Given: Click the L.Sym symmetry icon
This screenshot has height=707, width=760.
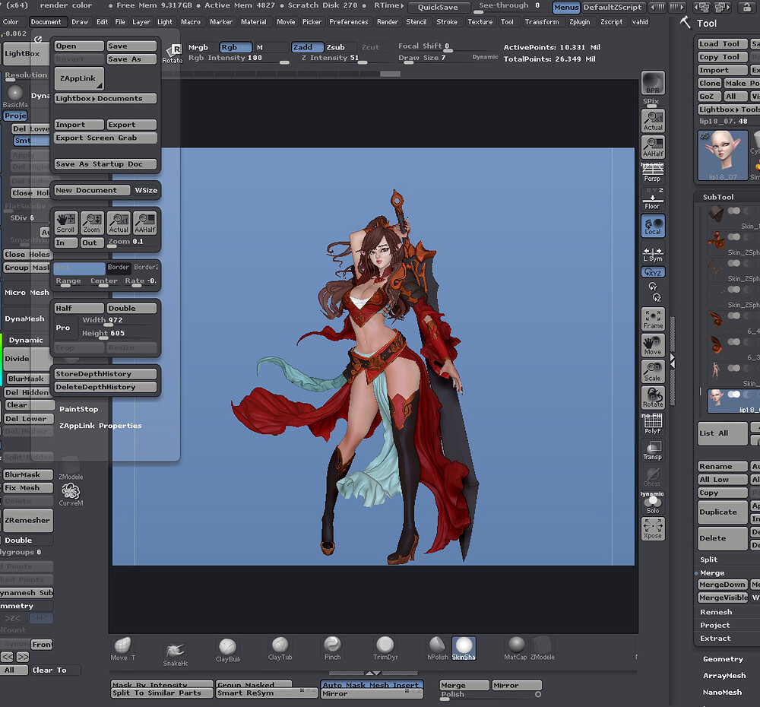Looking at the screenshot, I should coord(653,254).
